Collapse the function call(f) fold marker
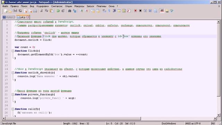Image resolution: width=222 pixels, height=125 pixels. pyautogui.click(x=13, y=109)
